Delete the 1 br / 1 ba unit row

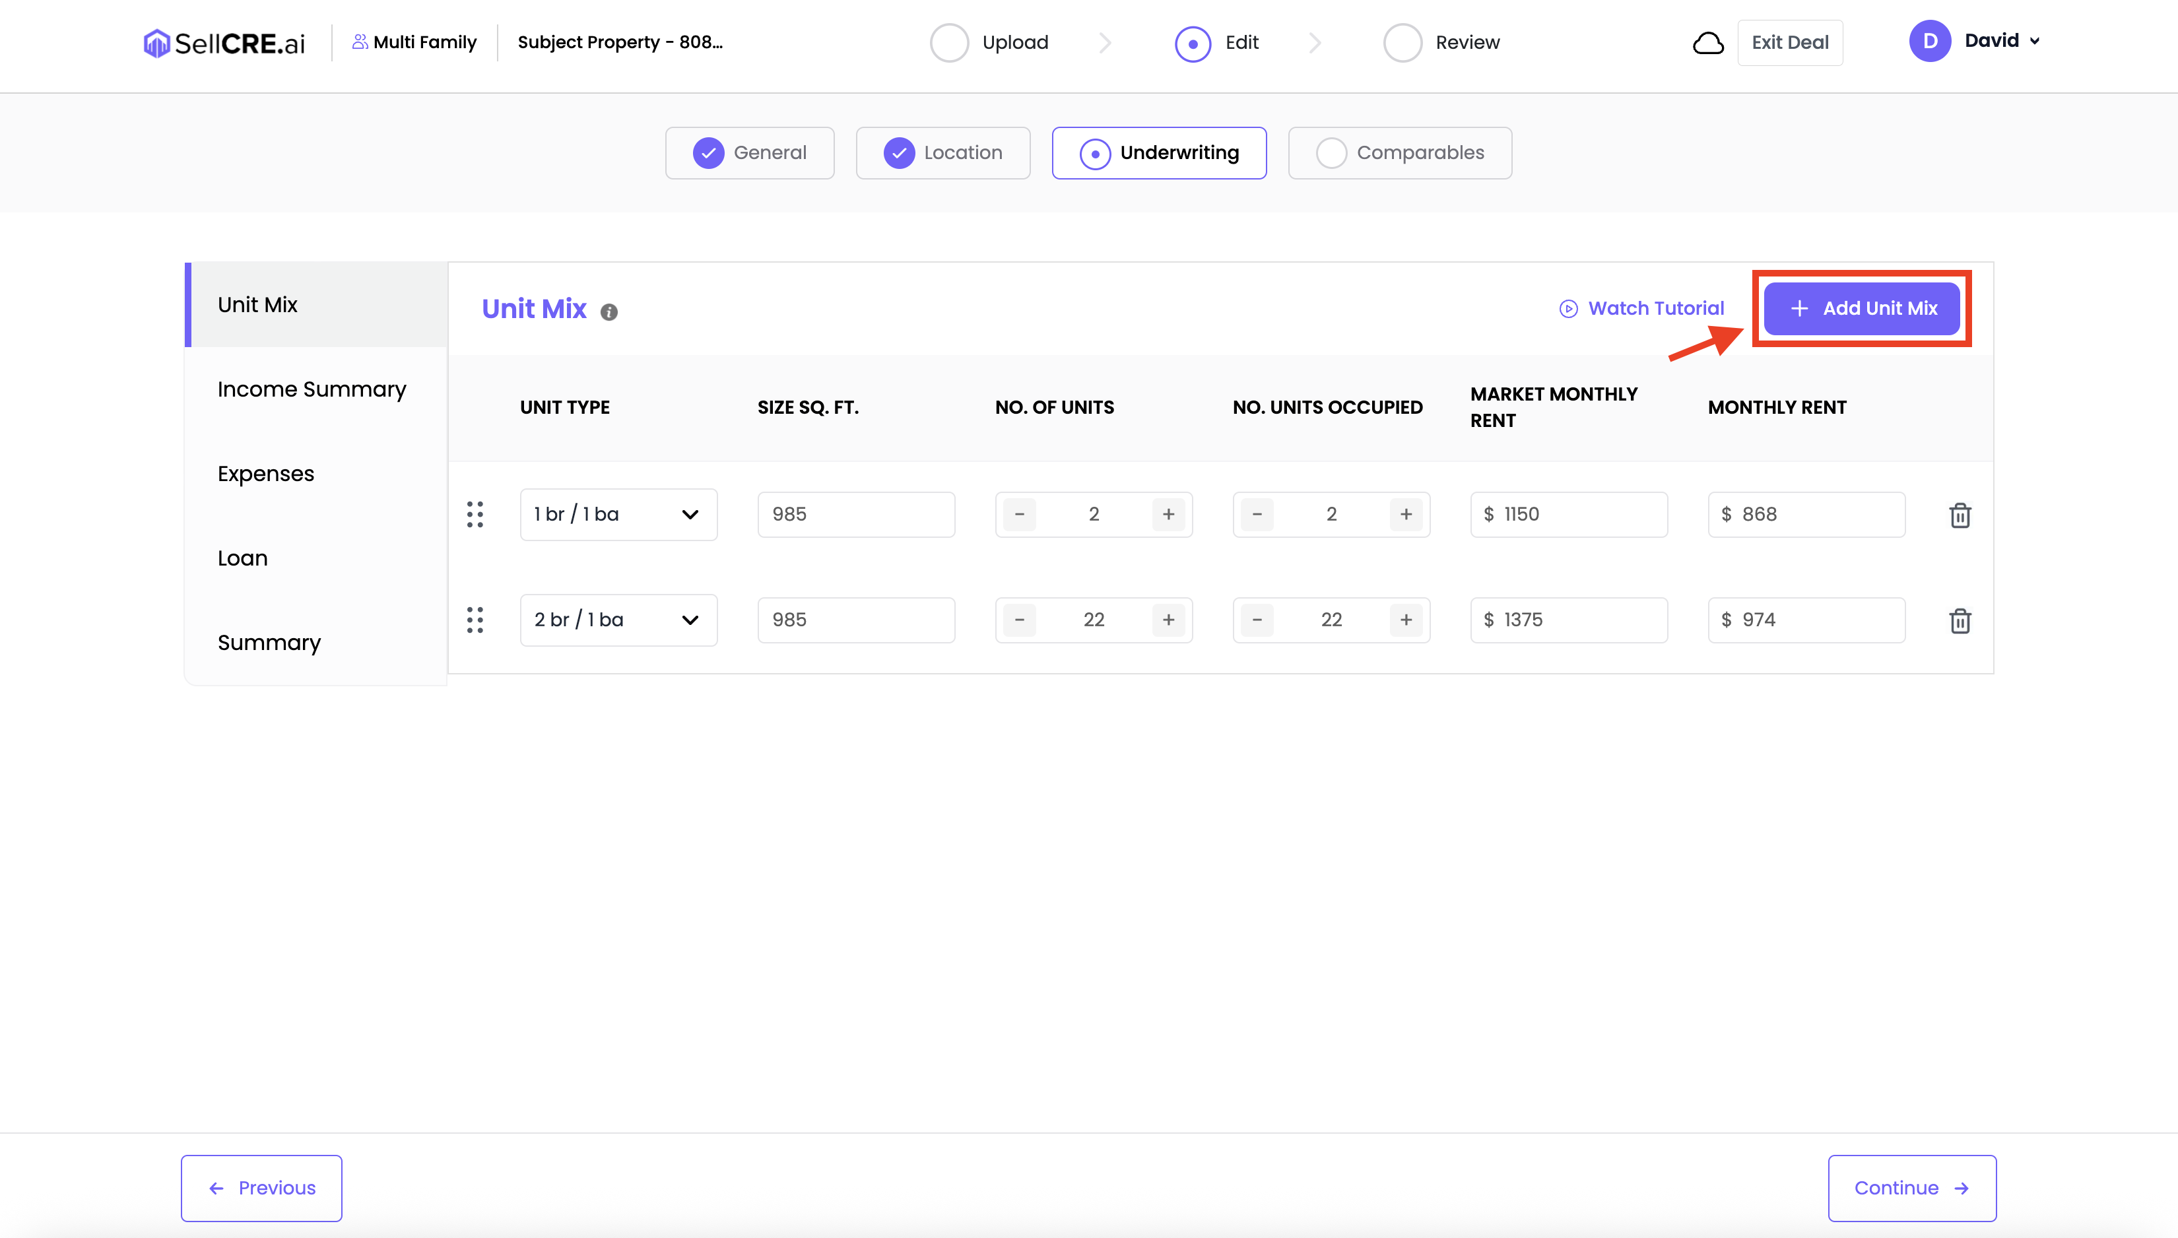click(x=1960, y=515)
